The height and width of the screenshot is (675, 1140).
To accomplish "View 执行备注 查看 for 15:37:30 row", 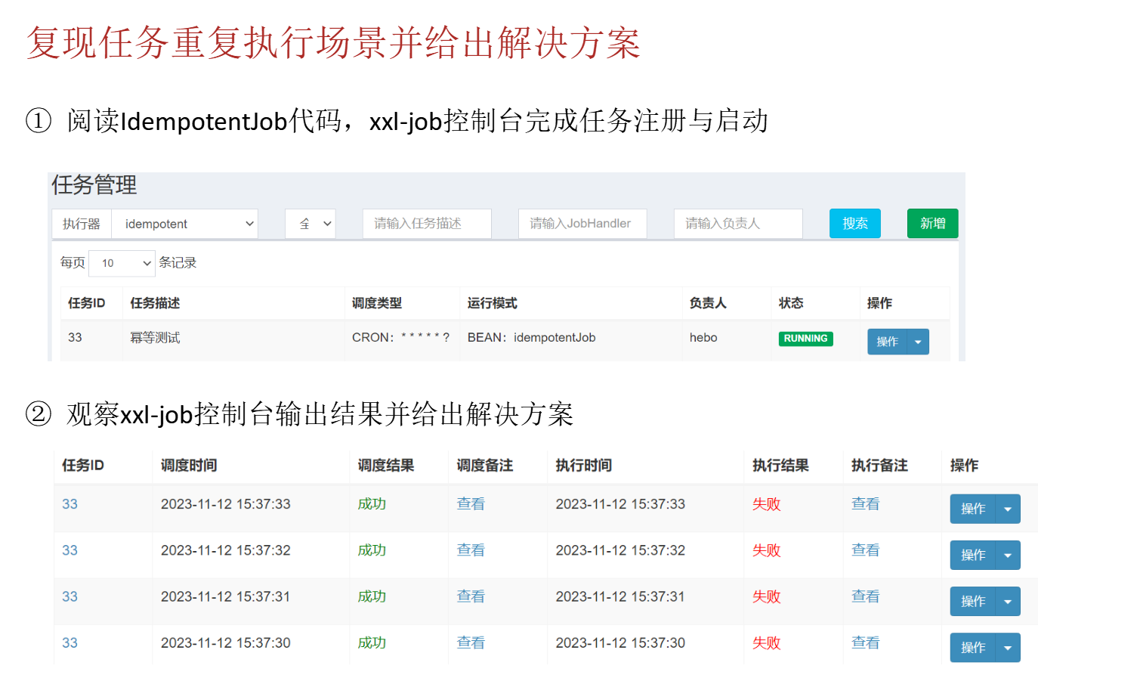I will [x=865, y=642].
